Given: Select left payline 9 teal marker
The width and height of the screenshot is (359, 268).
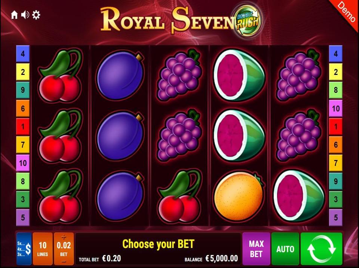Looking at the screenshot, I should (23, 90).
